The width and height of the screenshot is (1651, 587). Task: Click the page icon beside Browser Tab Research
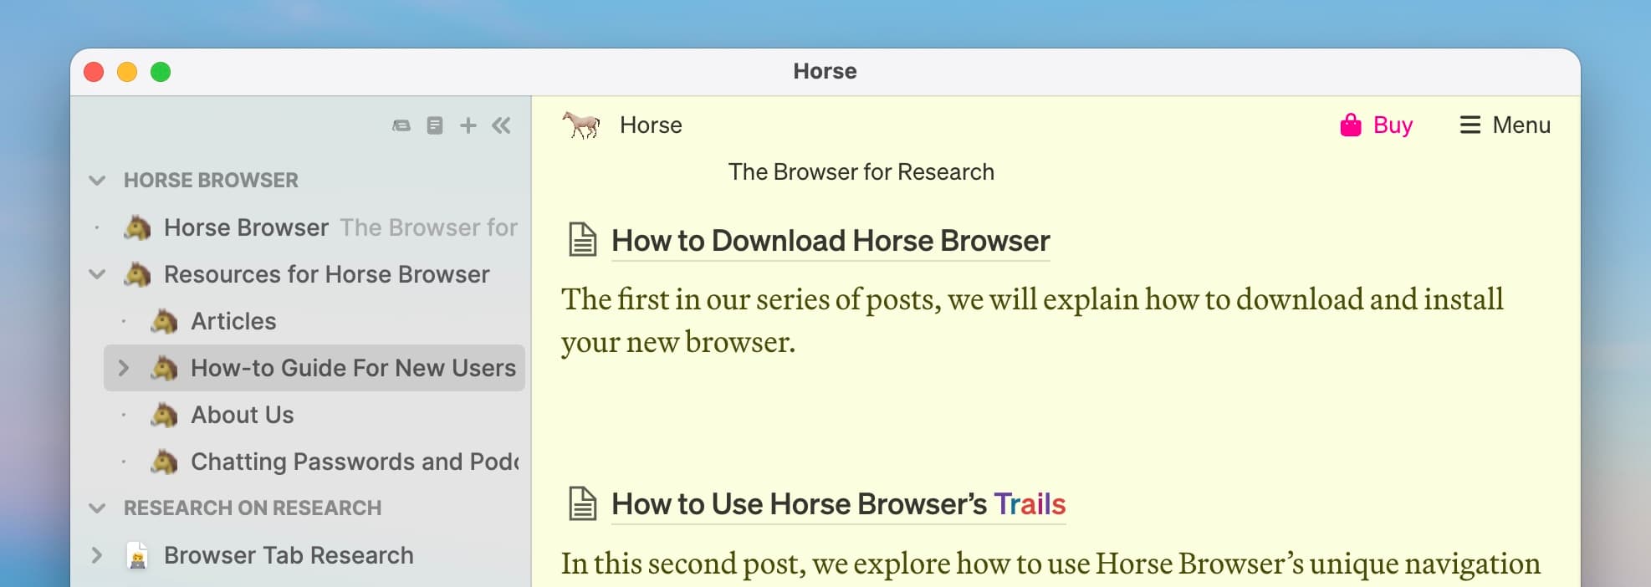coord(137,555)
